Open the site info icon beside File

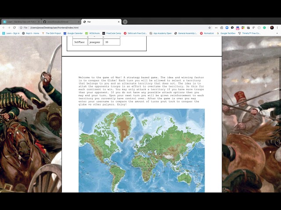pos(21,28)
